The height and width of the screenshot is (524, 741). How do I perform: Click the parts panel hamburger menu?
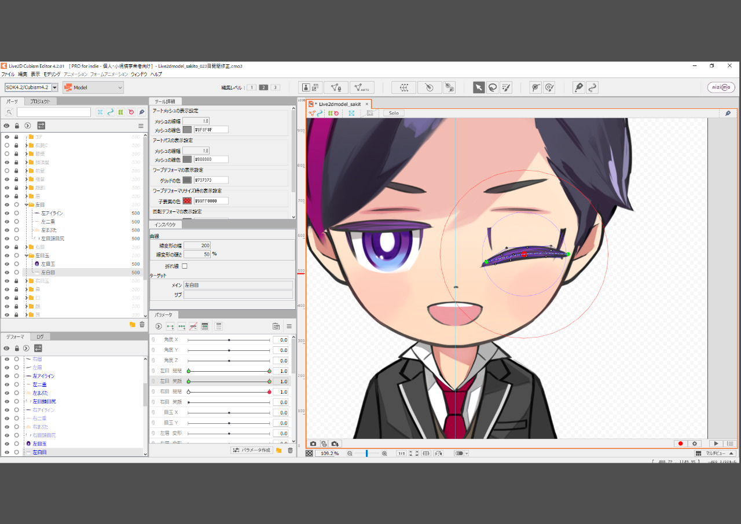[x=141, y=126]
